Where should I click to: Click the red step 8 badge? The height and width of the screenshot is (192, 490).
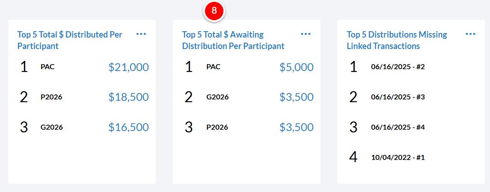214,11
